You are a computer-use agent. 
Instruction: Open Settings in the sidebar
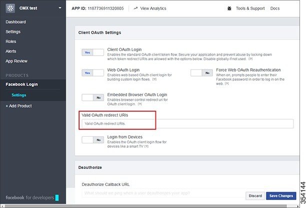click(13, 32)
